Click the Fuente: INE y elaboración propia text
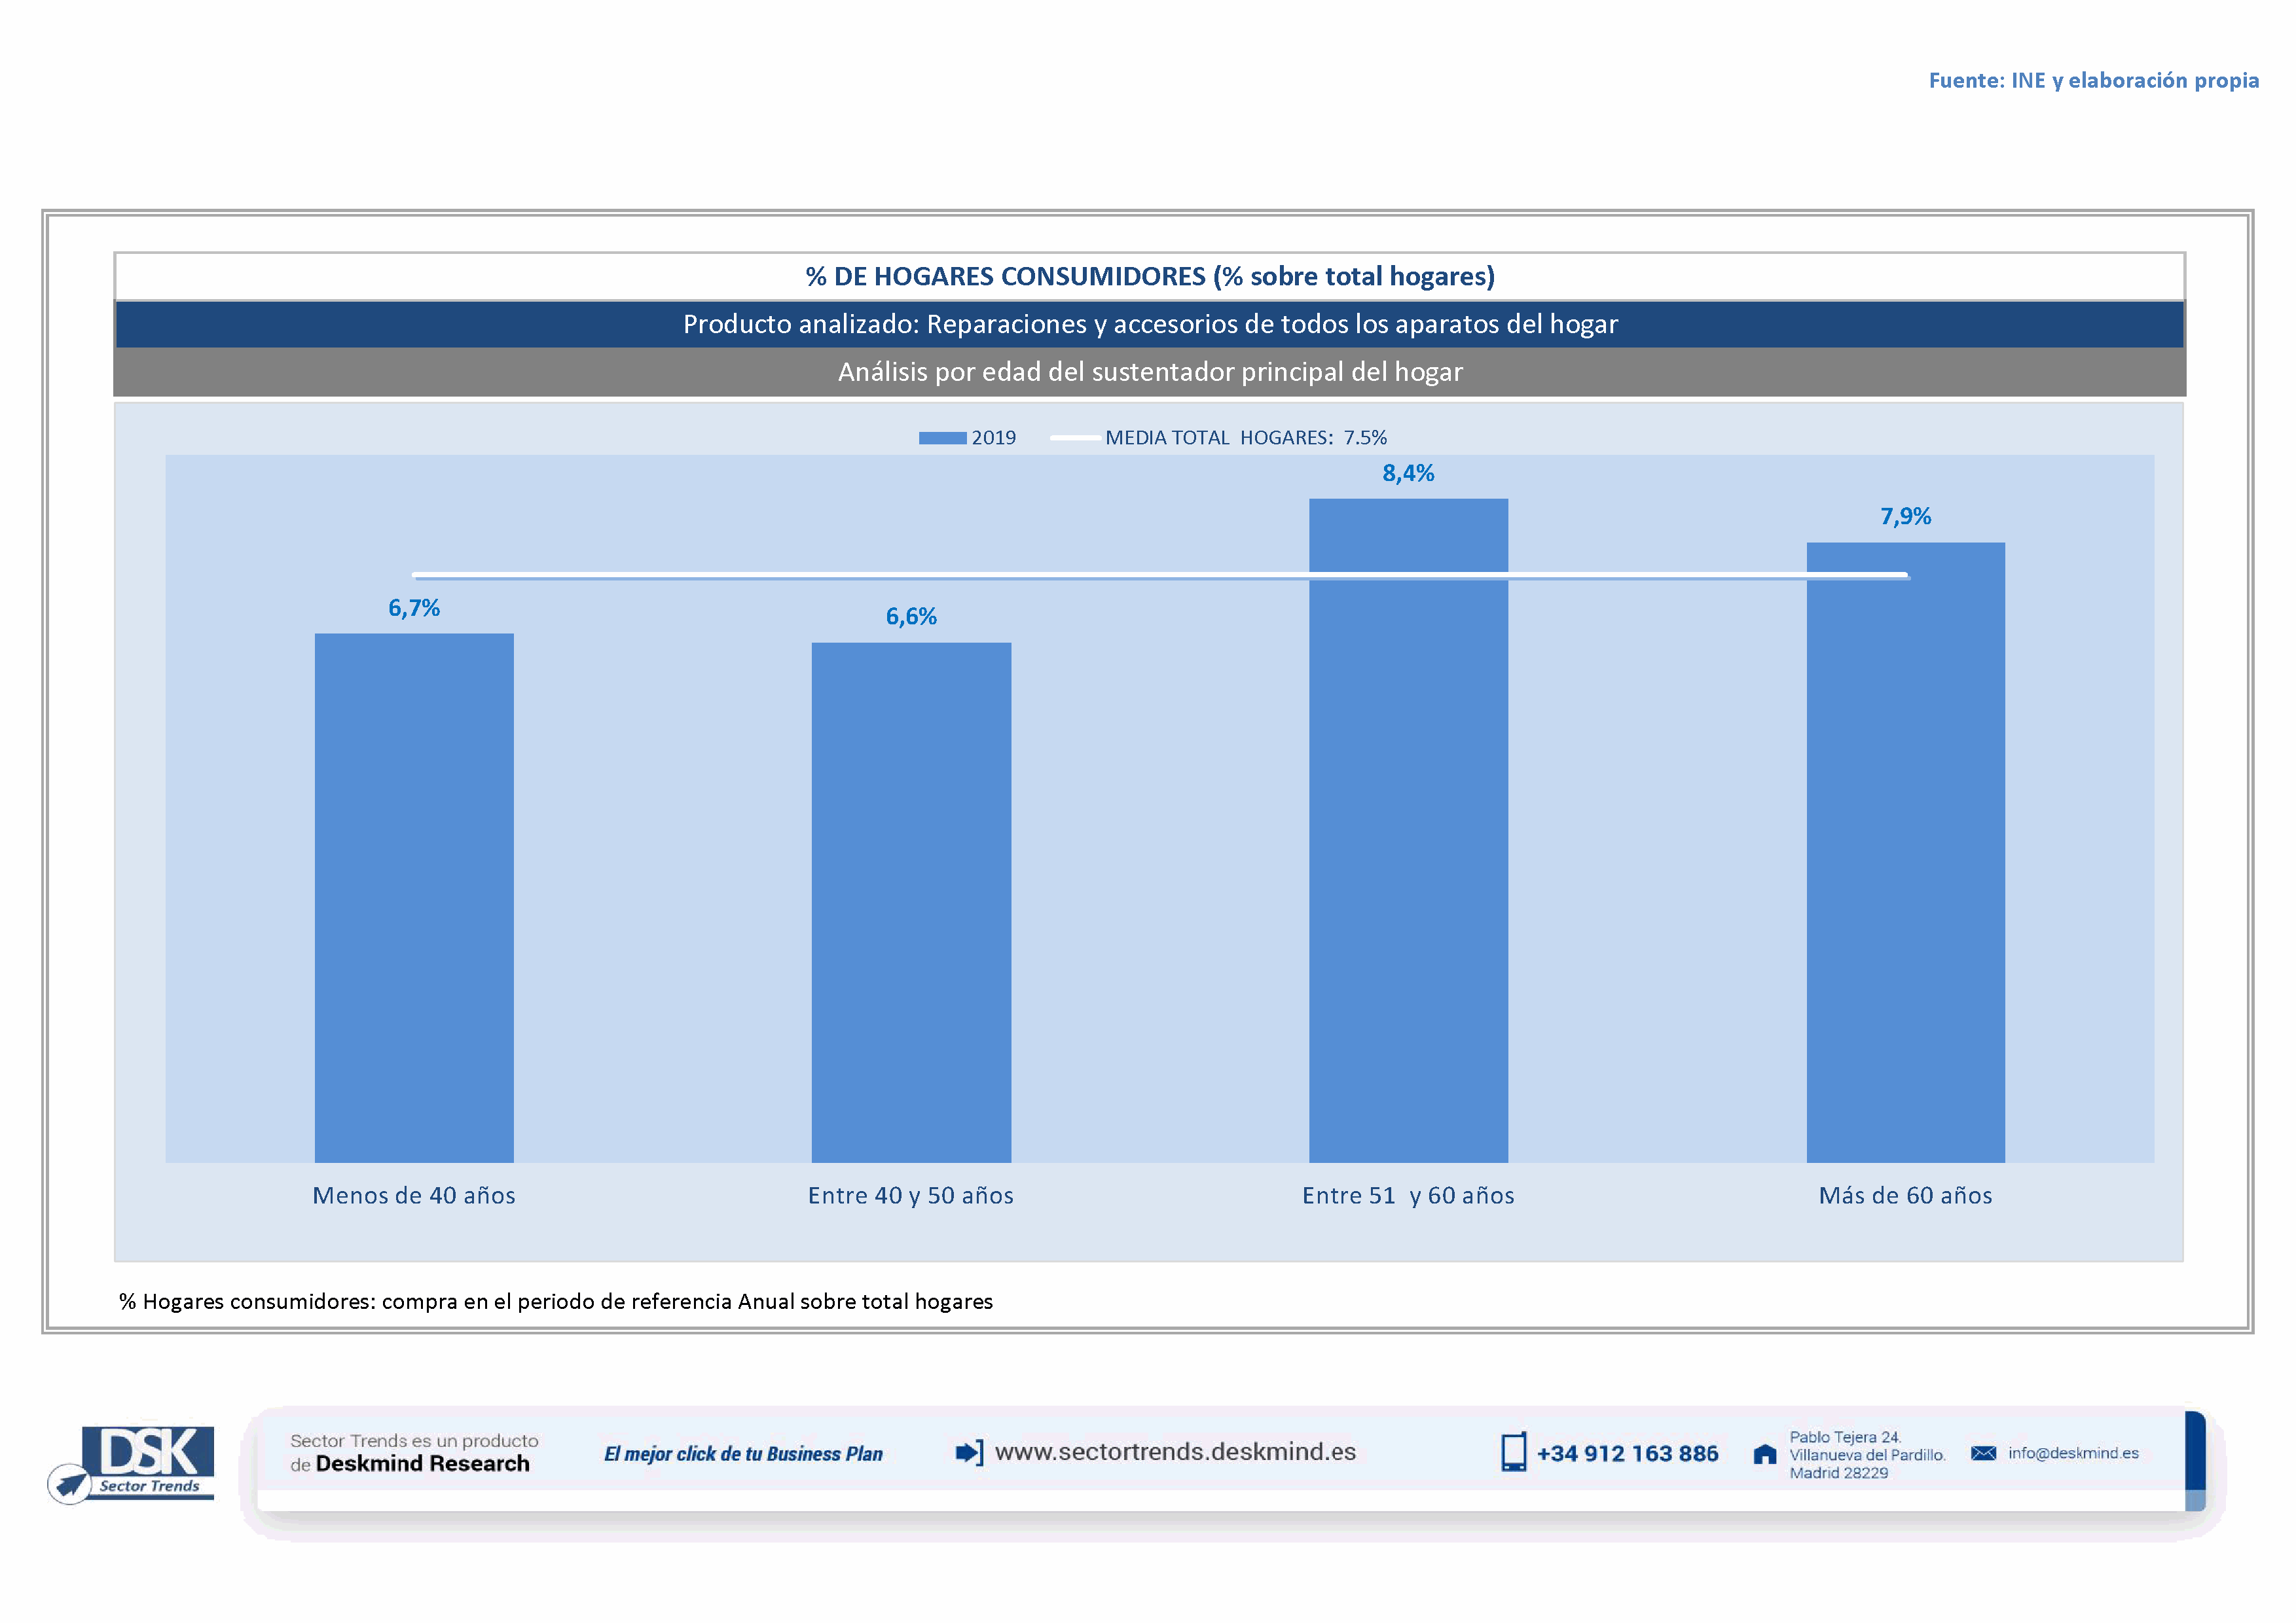 (x=2093, y=81)
